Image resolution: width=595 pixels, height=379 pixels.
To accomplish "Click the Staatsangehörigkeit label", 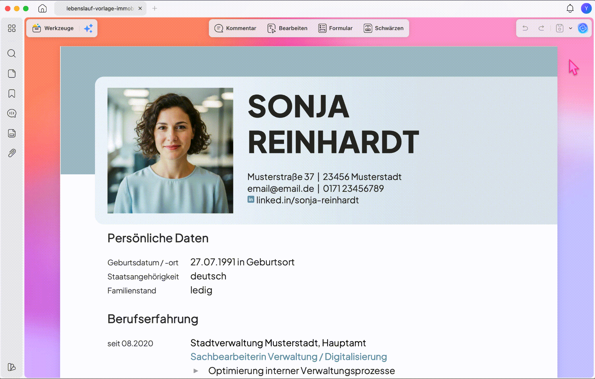I will coord(143,277).
